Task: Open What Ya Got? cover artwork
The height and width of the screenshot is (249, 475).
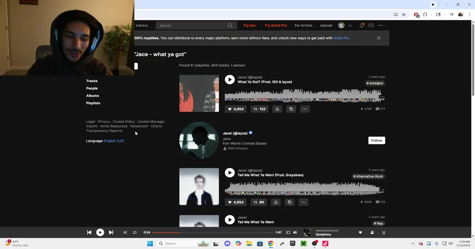Action: coord(199,93)
